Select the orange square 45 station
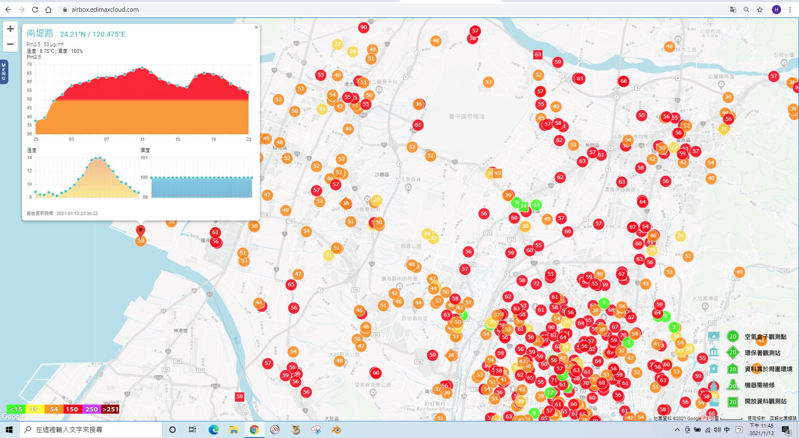This screenshot has width=799, height=438. click(x=497, y=173)
